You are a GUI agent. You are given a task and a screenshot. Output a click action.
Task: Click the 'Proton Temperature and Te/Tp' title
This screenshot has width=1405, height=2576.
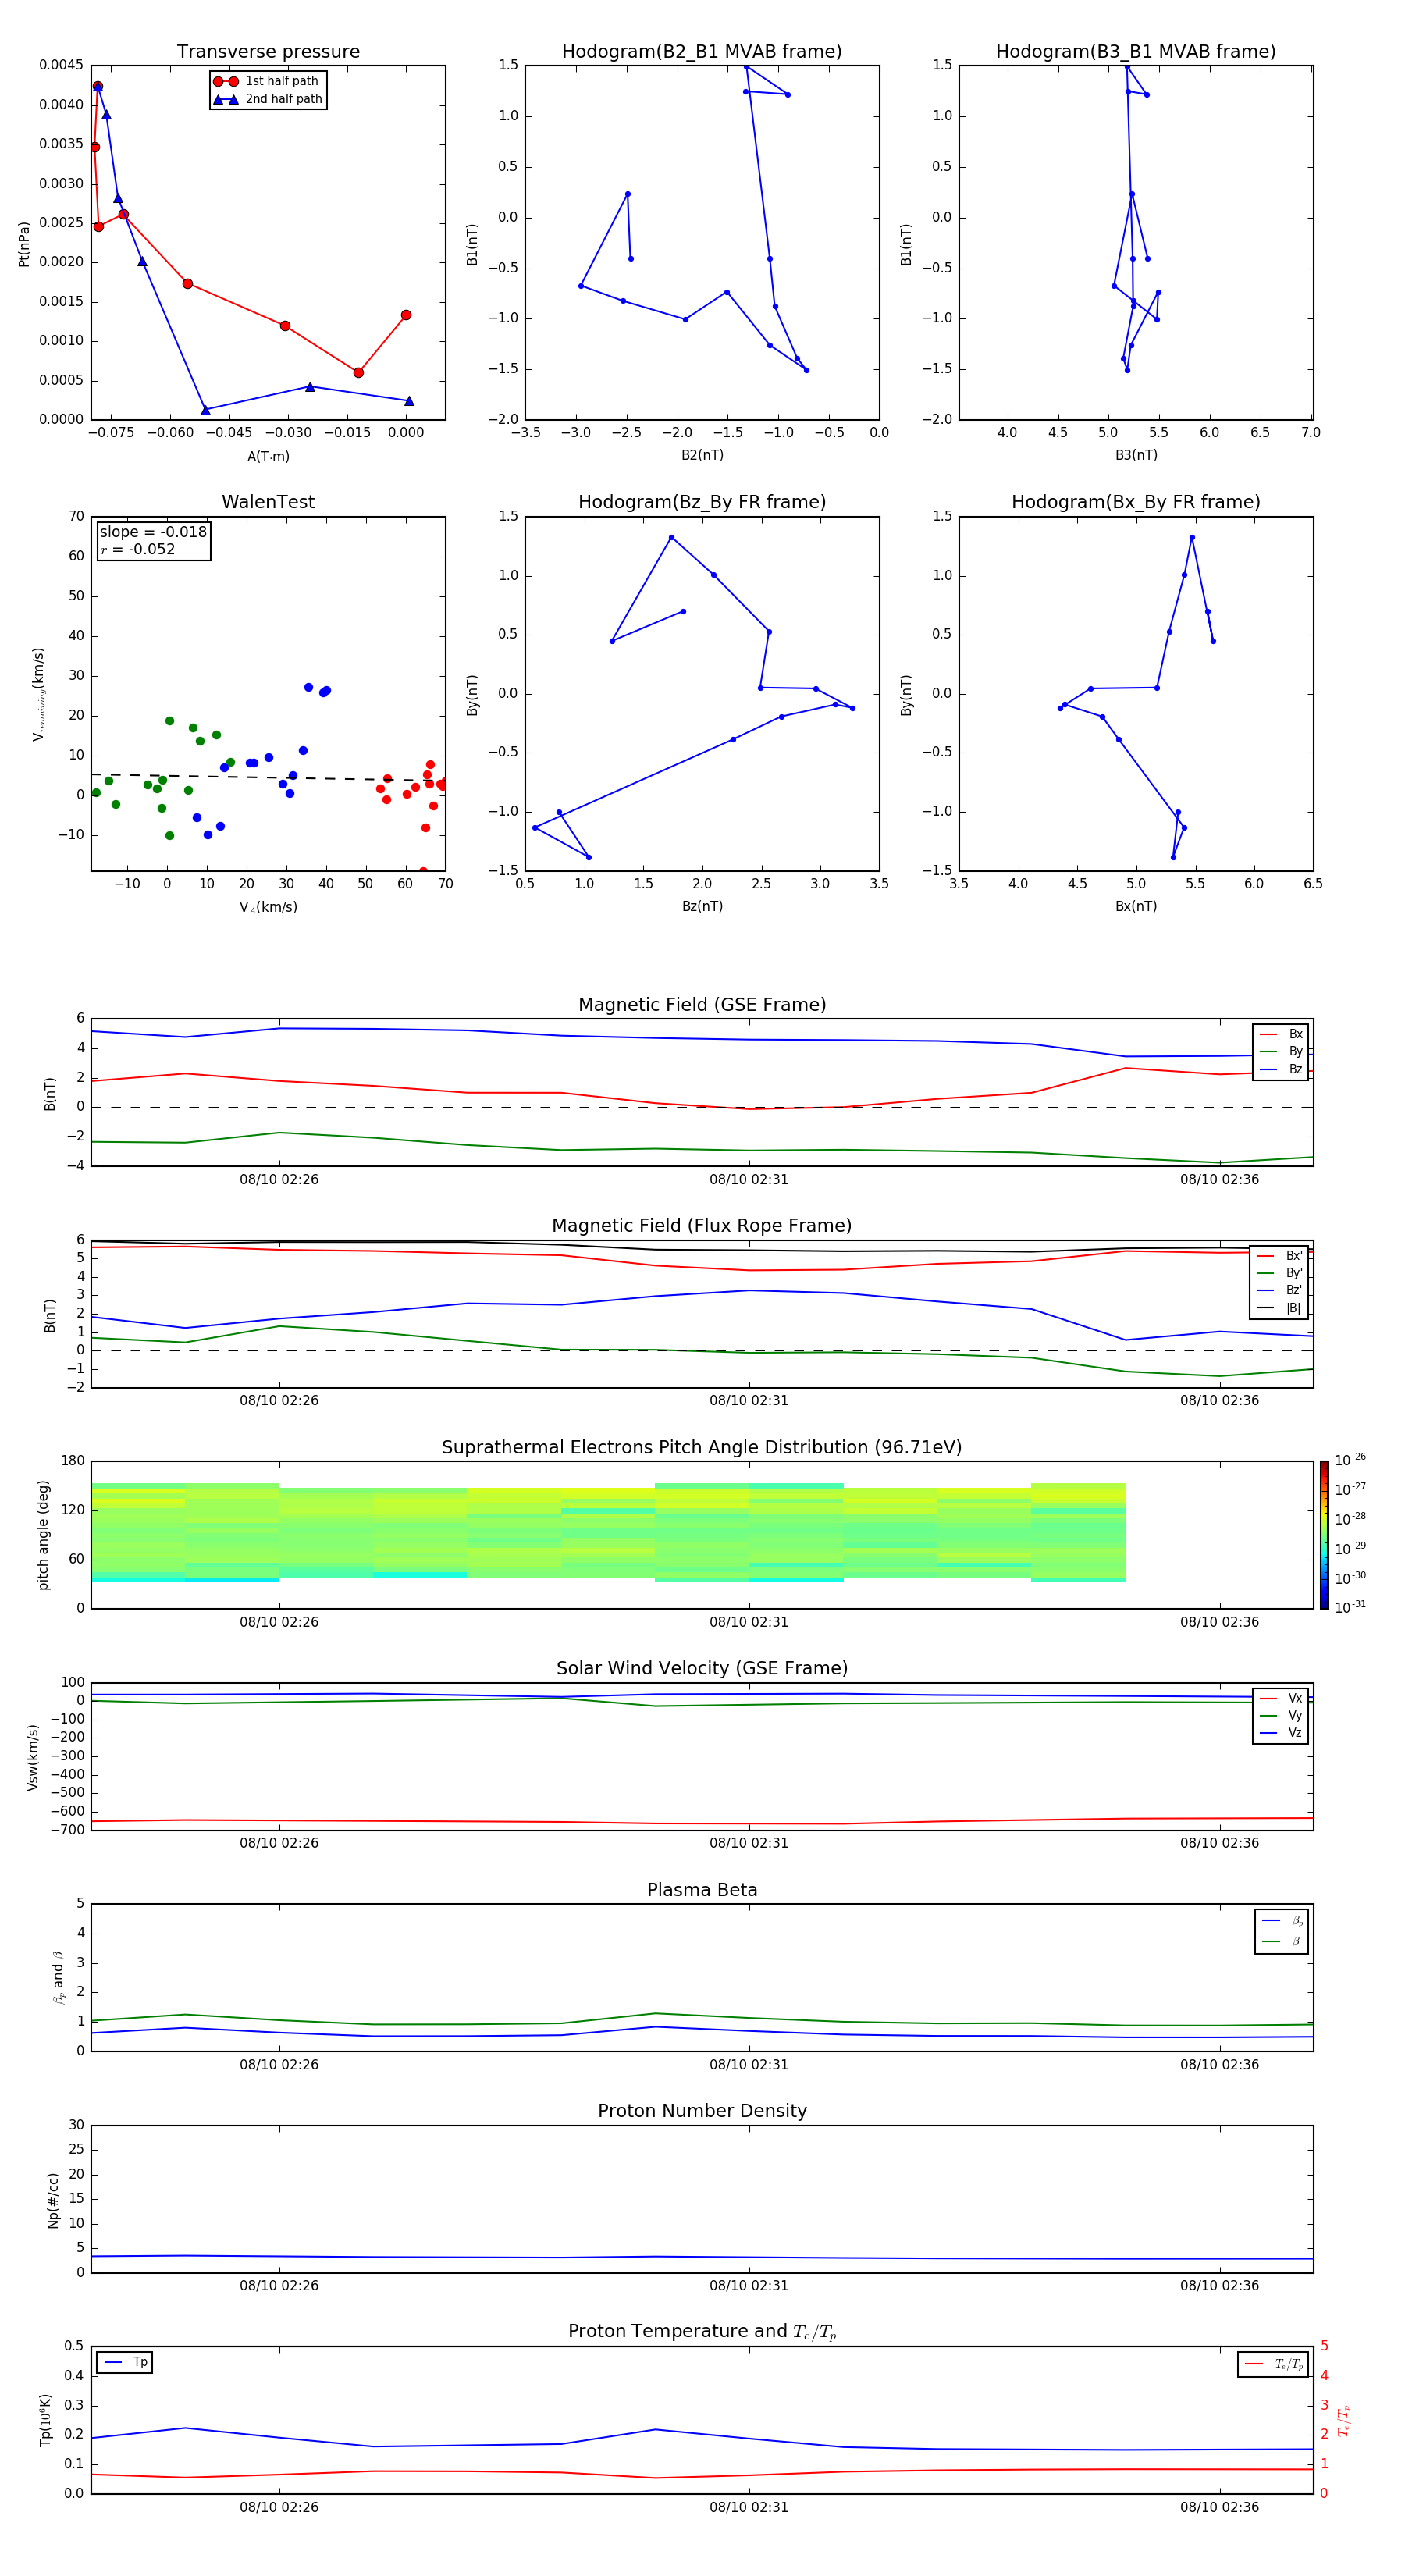pyautogui.click(x=702, y=2332)
